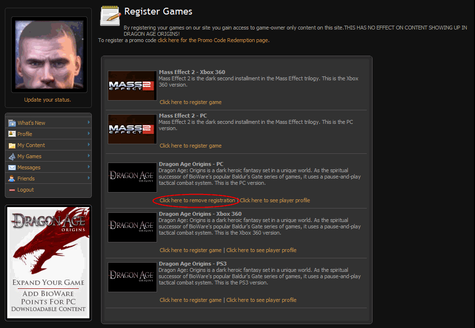Click the My Content folder icon
Viewport: 475px width, 328px height.
(12, 145)
